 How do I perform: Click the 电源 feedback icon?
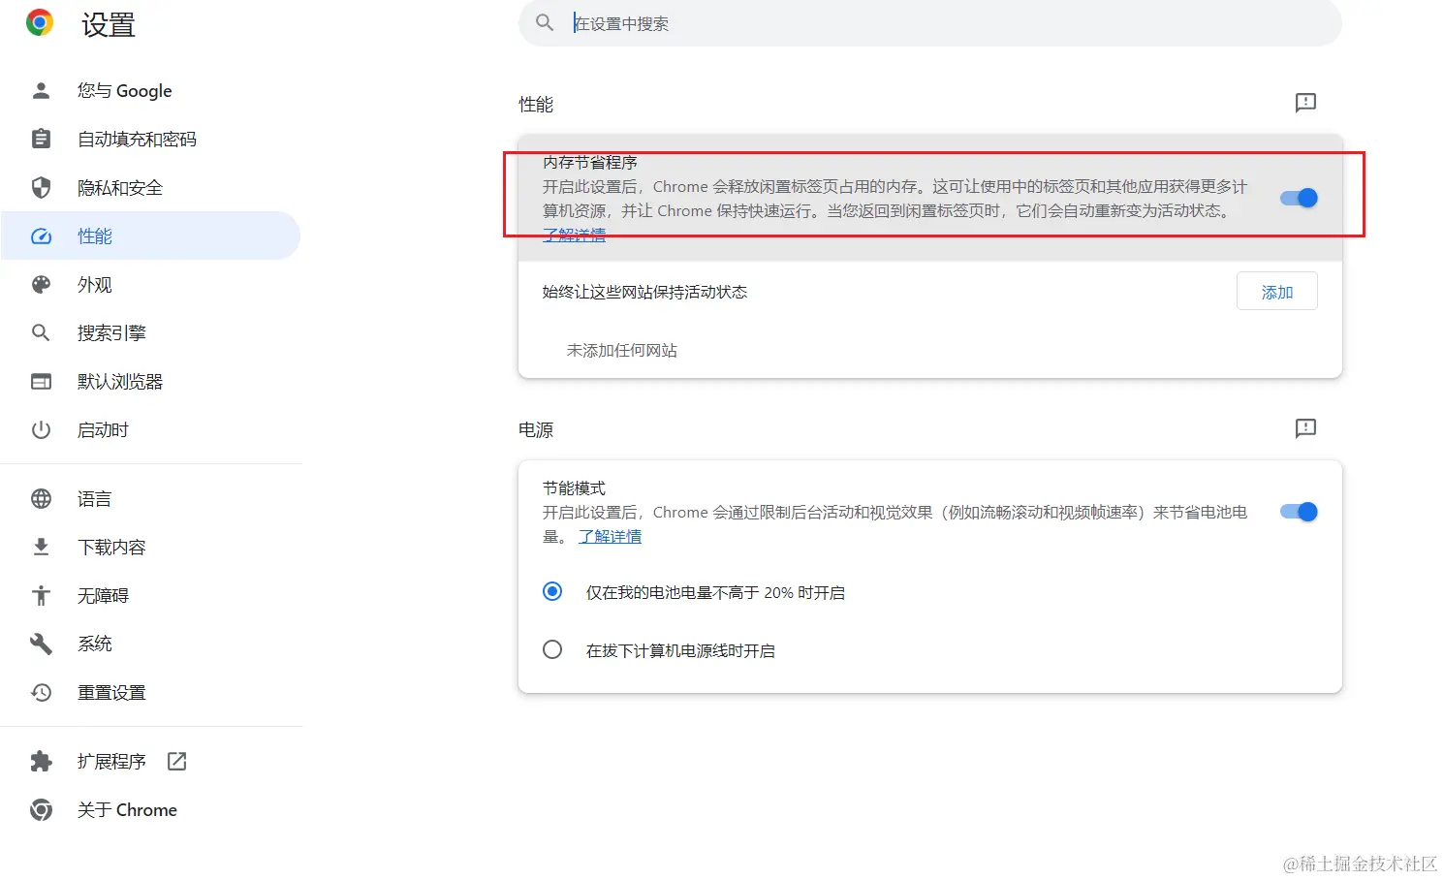click(x=1304, y=427)
